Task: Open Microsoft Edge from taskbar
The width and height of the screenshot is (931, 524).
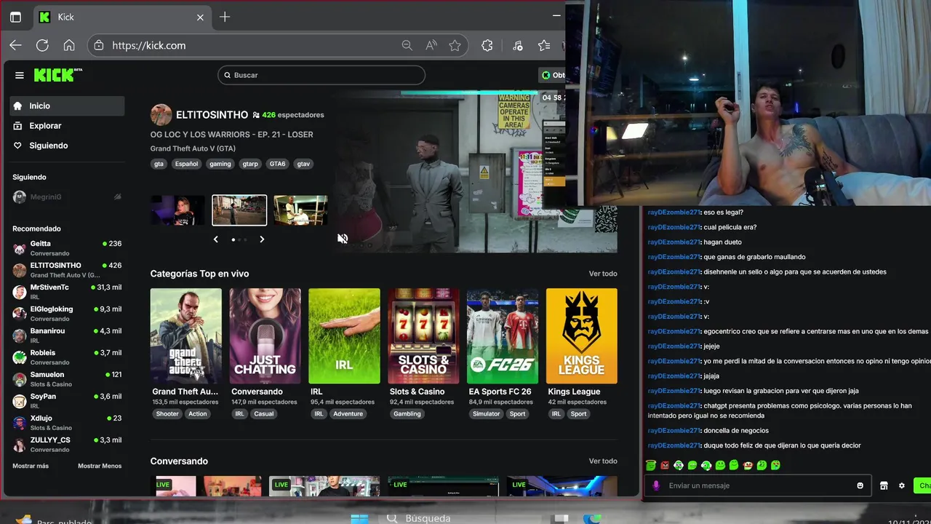Action: click(592, 518)
